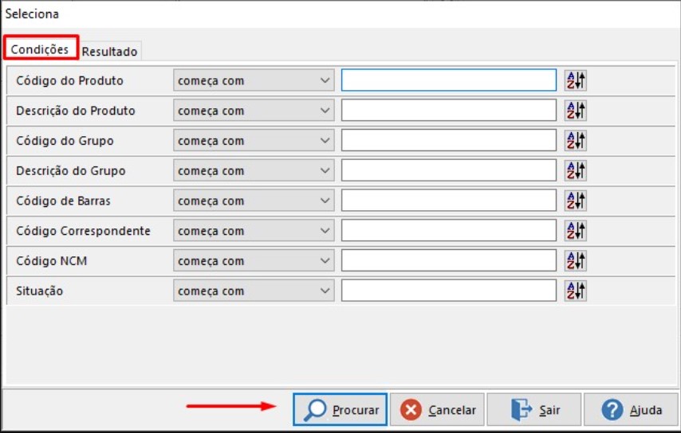The height and width of the screenshot is (433, 681).
Task: Open condition dropdown for Código do Grupo
Action: (254, 140)
